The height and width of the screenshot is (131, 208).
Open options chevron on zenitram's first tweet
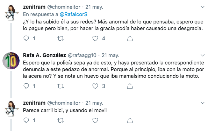tap(202, 7)
